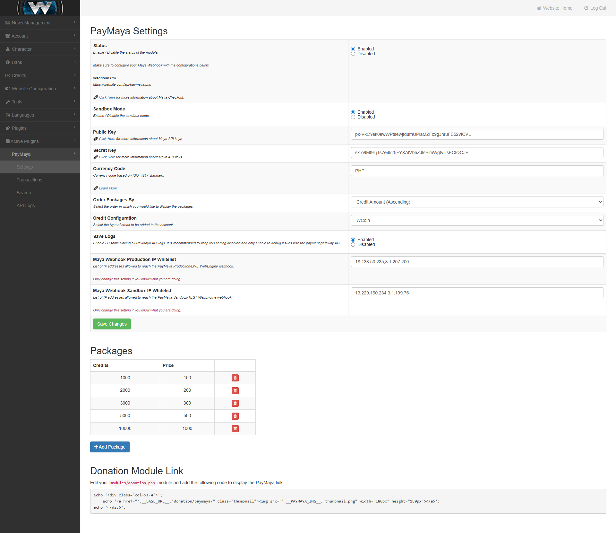Open the Transactions submenu item
Screen dimensions: 616x533
pos(30,180)
